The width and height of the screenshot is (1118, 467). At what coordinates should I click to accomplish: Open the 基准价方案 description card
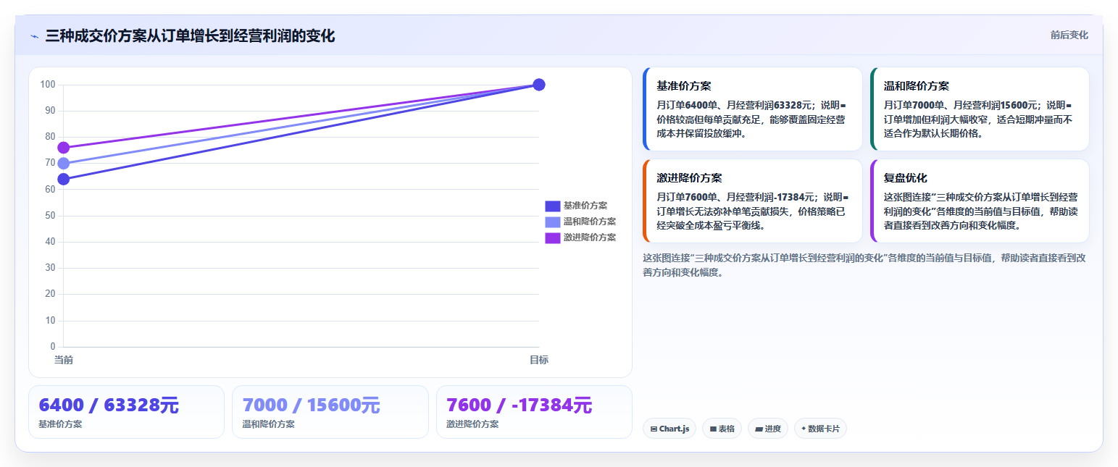(752, 109)
